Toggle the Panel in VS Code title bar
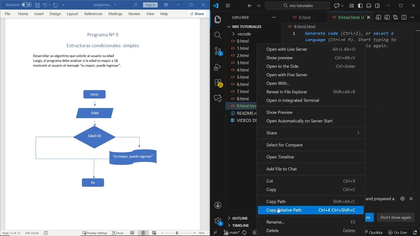This screenshot has height=236, width=420. [x=369, y=6]
